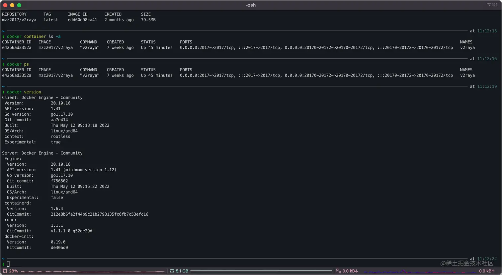This screenshot has height=275, width=502.
Task: Click docker-init version 0.19.0
Action: 58,242
